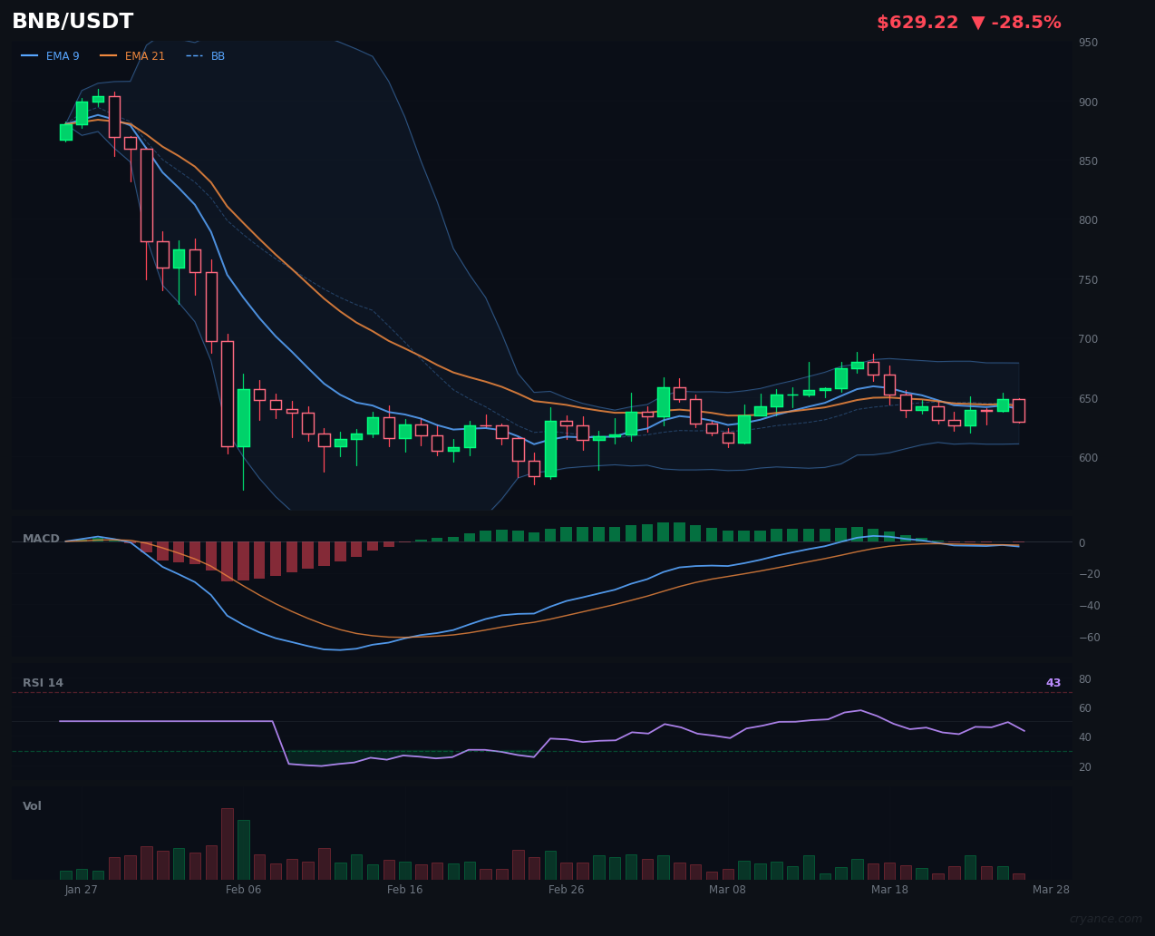This screenshot has height=936, width=1155.
Task: Select the Mar 28 date axis label
Action: 1051,890
